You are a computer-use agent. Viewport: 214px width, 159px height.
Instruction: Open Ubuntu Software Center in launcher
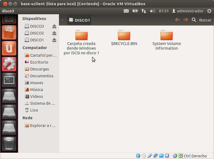point(9,32)
